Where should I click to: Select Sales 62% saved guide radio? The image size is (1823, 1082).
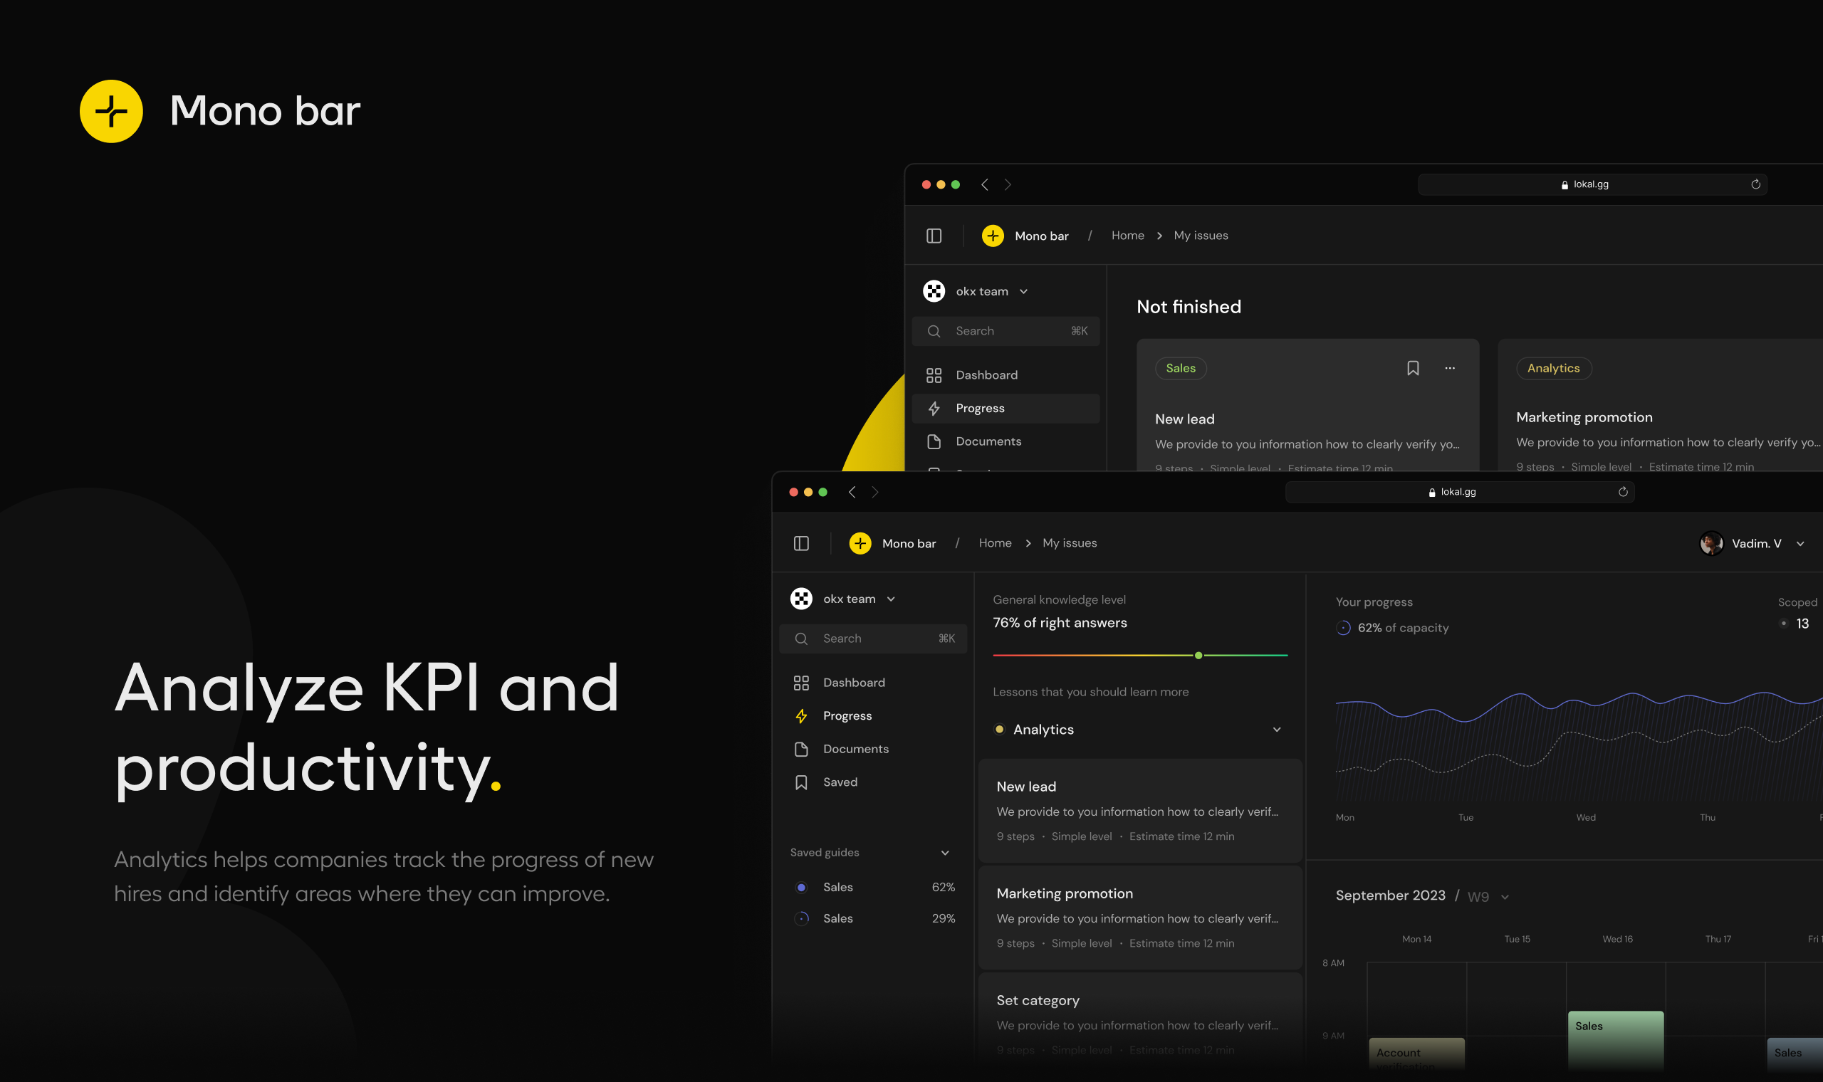[800, 888]
